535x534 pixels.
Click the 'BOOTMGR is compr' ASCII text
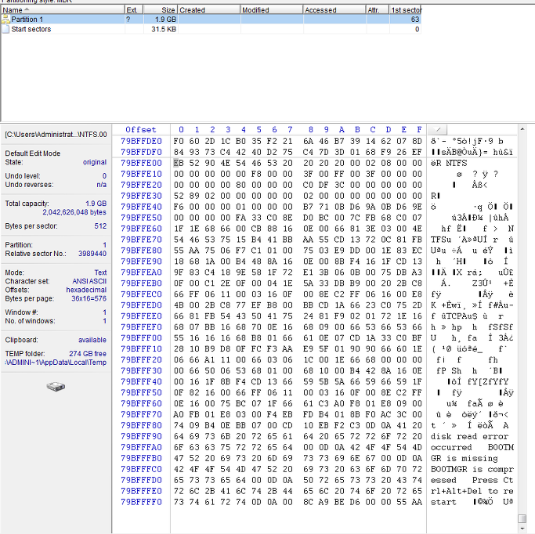click(472, 469)
